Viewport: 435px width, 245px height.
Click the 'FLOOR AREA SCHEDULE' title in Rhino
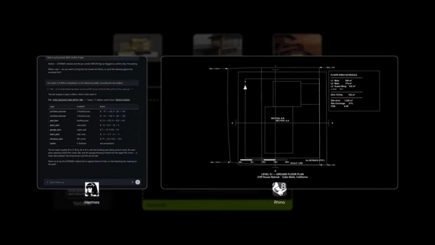click(x=344, y=75)
